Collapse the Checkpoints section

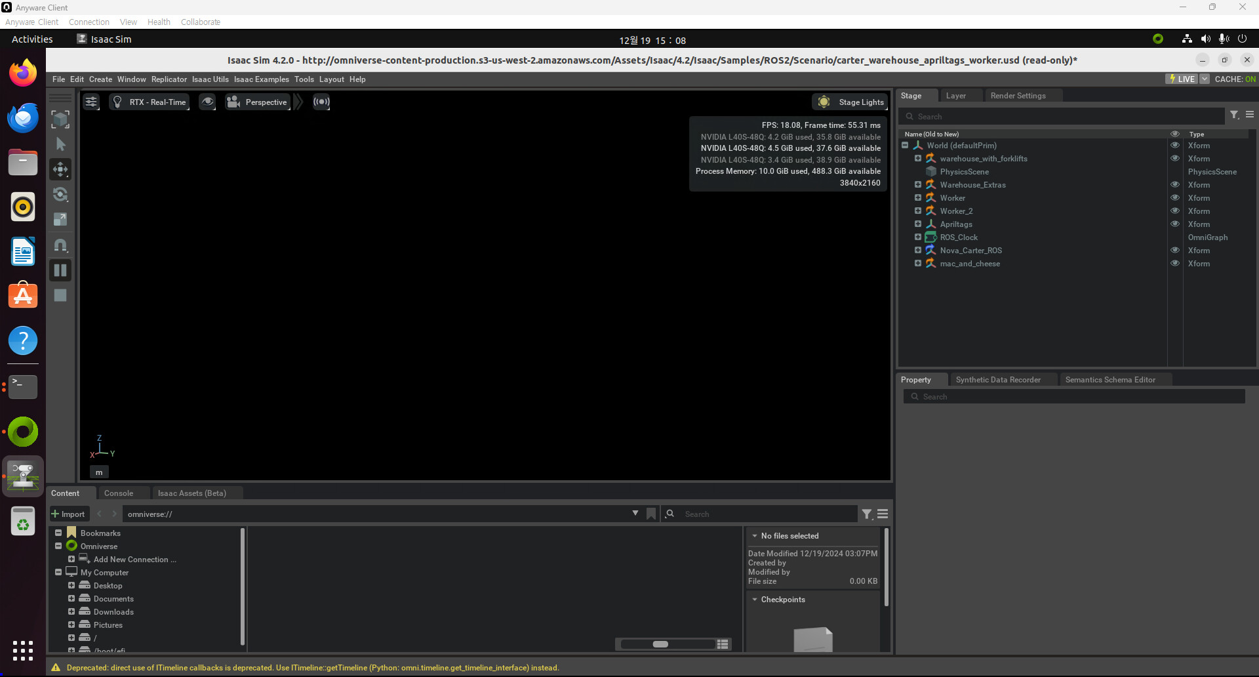click(x=755, y=600)
